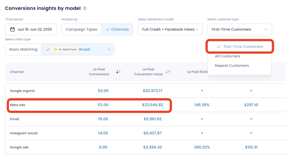Click the Channel column header

pyautogui.click(x=16, y=72)
